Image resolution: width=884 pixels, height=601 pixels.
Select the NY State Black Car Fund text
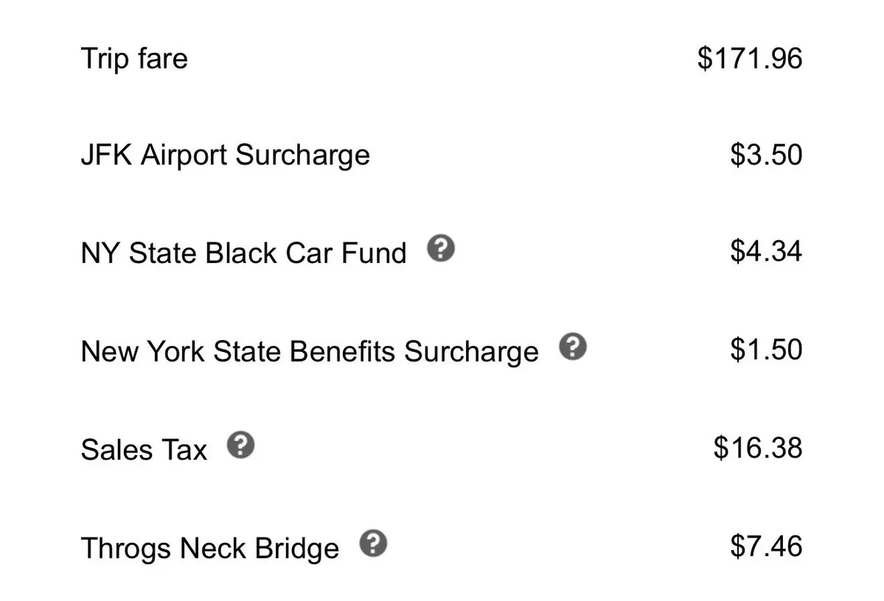[x=243, y=253]
